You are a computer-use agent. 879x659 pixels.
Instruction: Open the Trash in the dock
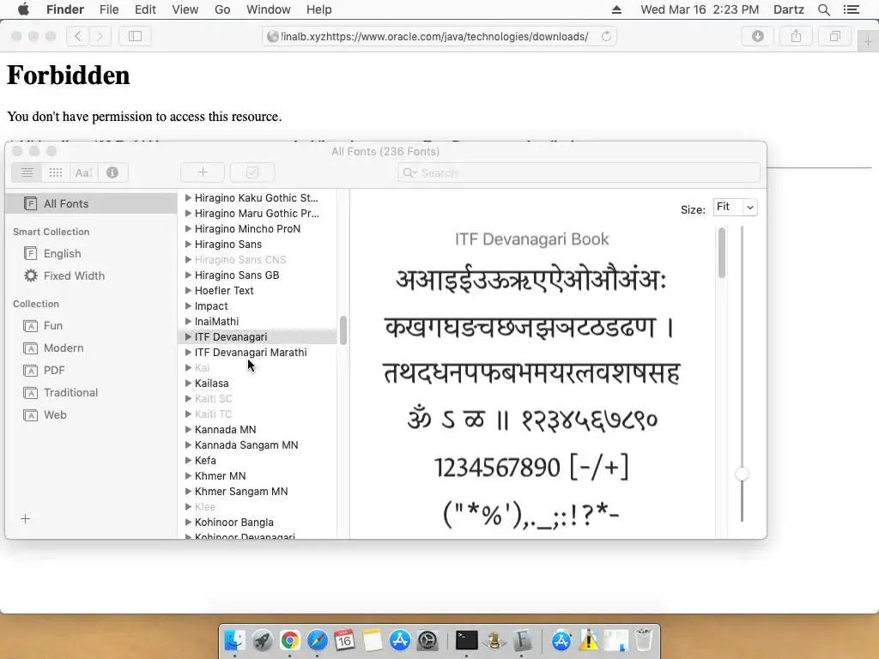pos(644,640)
